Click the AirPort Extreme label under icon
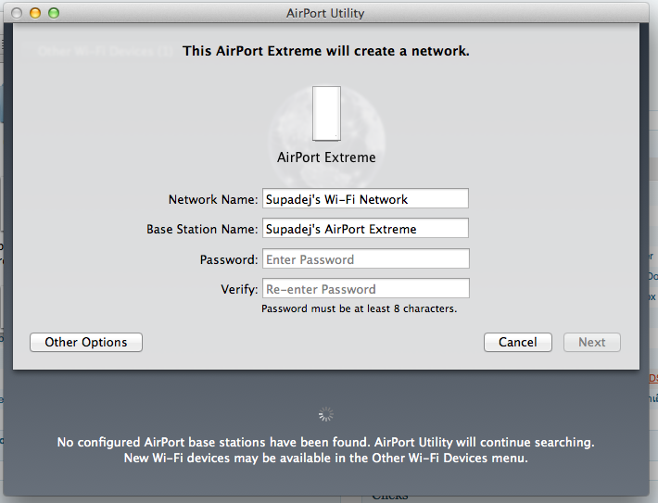This screenshot has height=503, width=658. coord(326,157)
